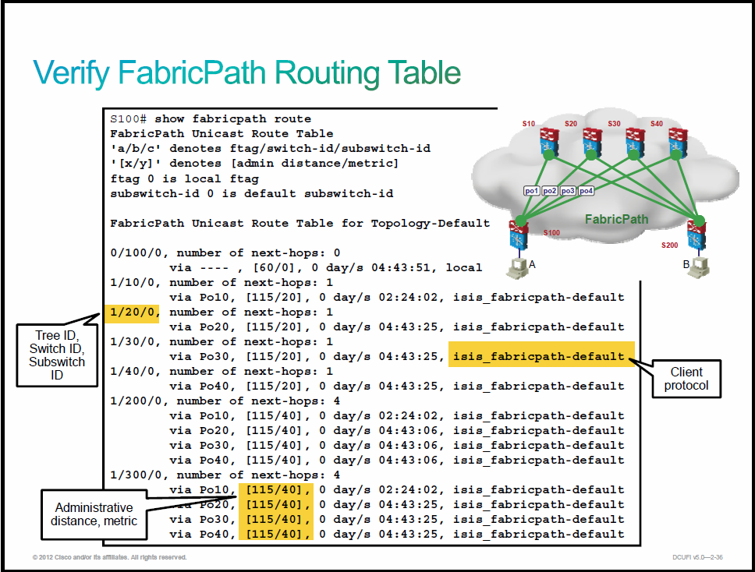755x572 pixels.
Task: Click the S40 spine switch icon
Action: [677, 143]
